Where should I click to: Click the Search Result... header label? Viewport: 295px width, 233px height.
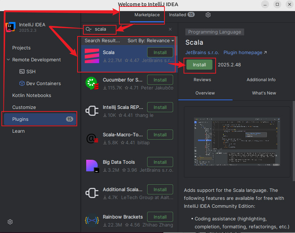pos(102,41)
